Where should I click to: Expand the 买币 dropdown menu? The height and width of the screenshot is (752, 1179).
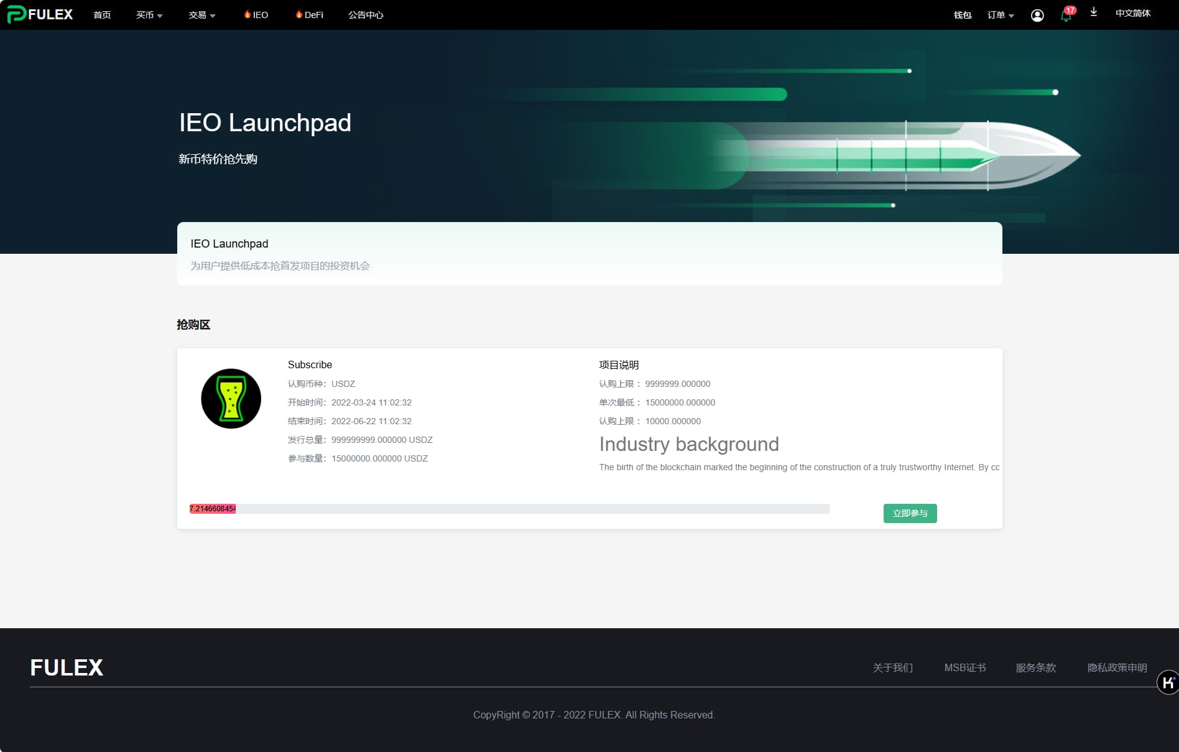pyautogui.click(x=149, y=15)
